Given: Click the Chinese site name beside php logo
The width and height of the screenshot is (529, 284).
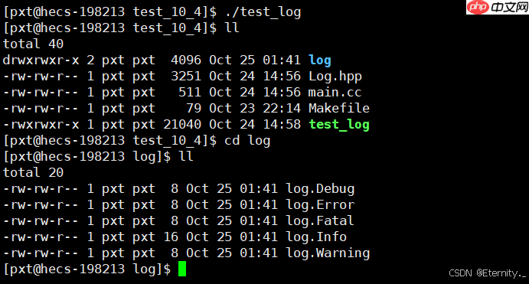Looking at the screenshot, I should (x=509, y=7).
